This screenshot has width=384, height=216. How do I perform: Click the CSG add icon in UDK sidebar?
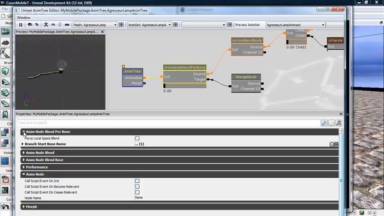[x=5, y=132]
